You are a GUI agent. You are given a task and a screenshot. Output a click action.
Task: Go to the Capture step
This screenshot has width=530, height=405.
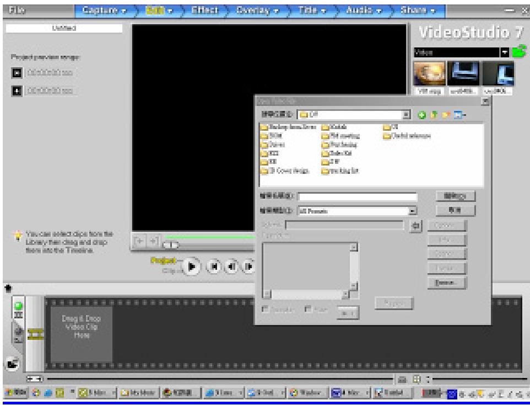pyautogui.click(x=104, y=11)
